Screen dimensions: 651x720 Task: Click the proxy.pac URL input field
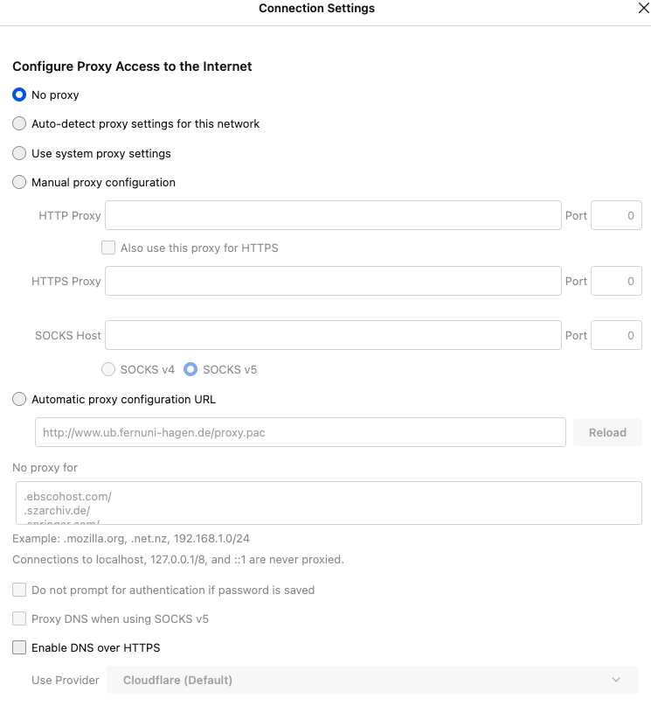tap(301, 432)
